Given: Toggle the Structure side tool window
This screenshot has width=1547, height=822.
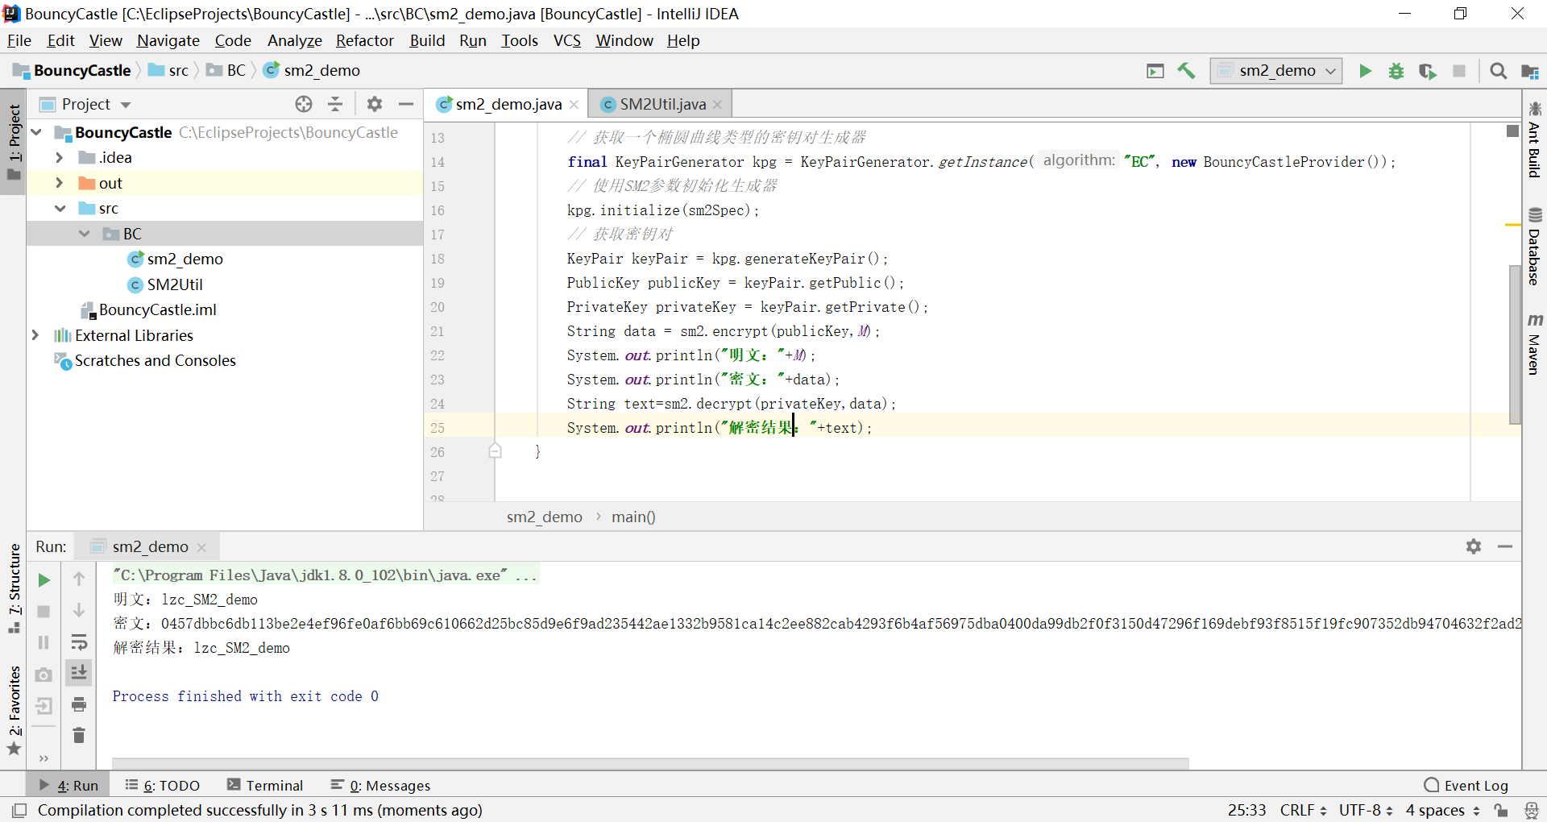Looking at the screenshot, I should click(14, 588).
